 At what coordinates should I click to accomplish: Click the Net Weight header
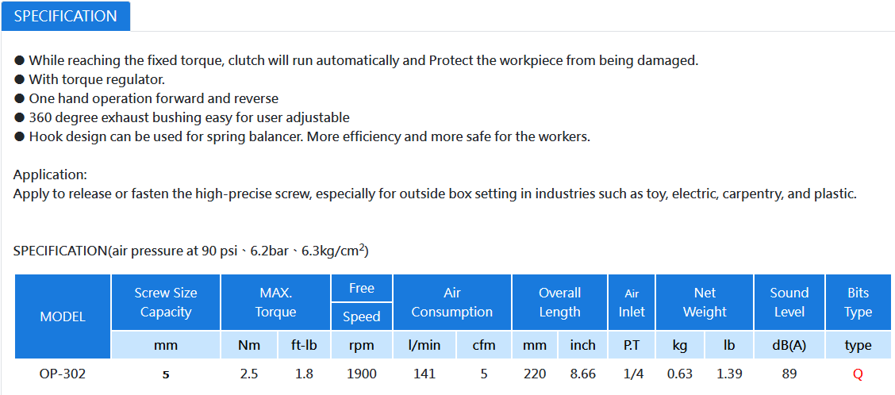pos(705,302)
